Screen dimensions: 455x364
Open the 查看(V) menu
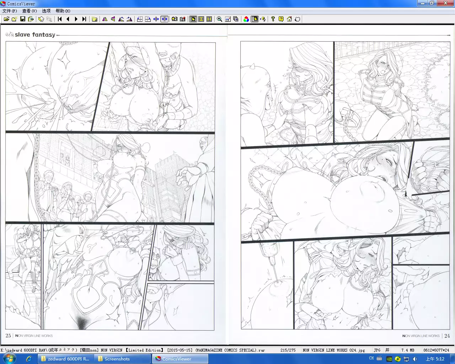click(30, 11)
